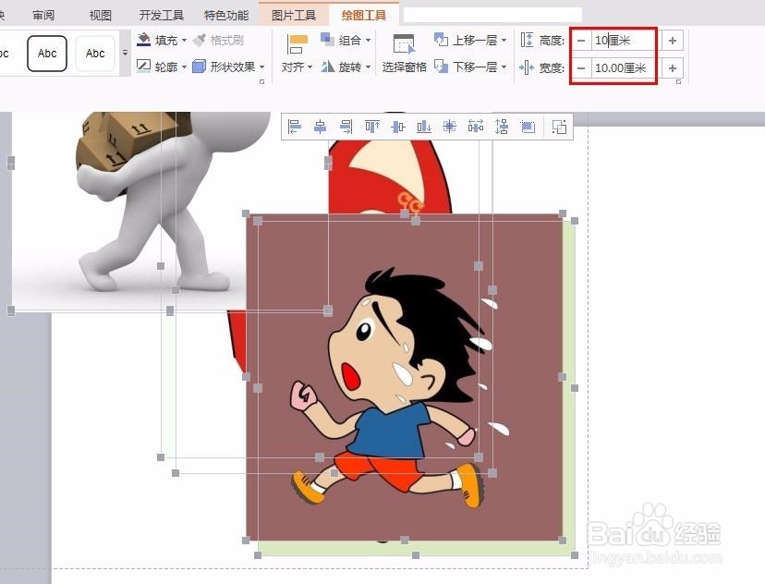Viewport: 765px width, 584px height.
Task: Open the 形状效果 dropdown arrow
Action: point(262,67)
